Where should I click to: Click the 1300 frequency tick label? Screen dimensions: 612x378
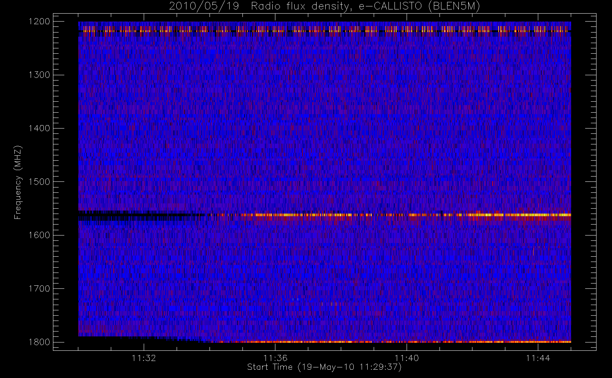(x=39, y=74)
